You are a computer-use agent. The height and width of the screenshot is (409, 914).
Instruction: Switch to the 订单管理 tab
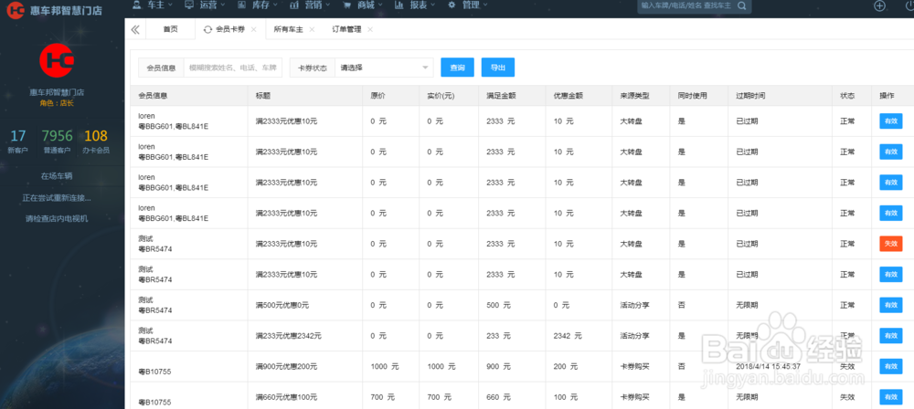click(346, 30)
